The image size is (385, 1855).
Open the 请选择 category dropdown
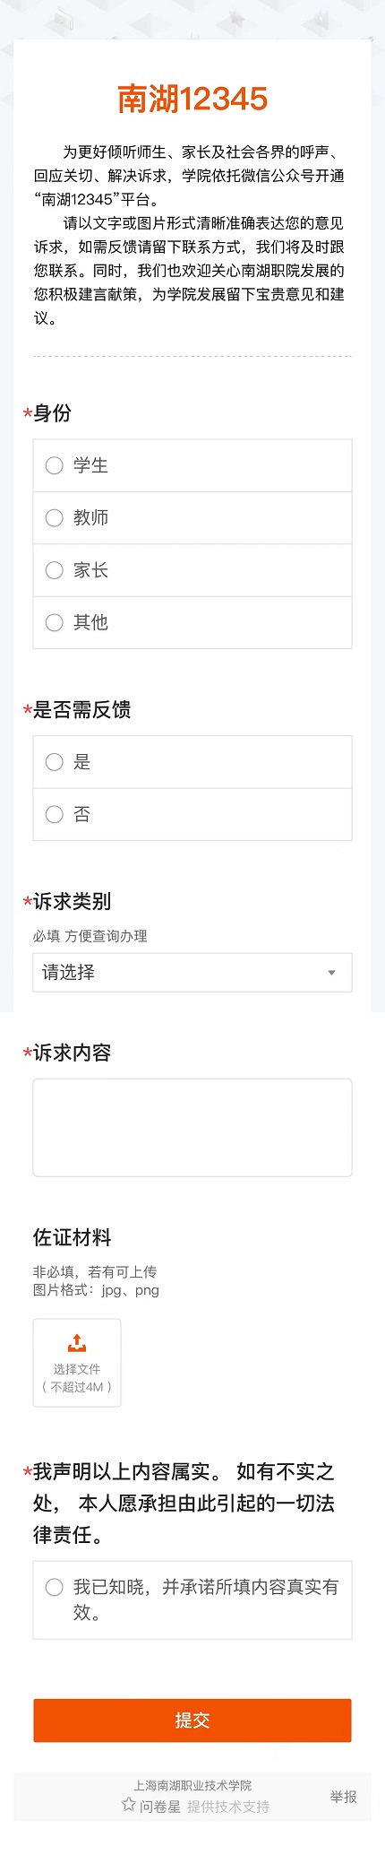point(192,972)
